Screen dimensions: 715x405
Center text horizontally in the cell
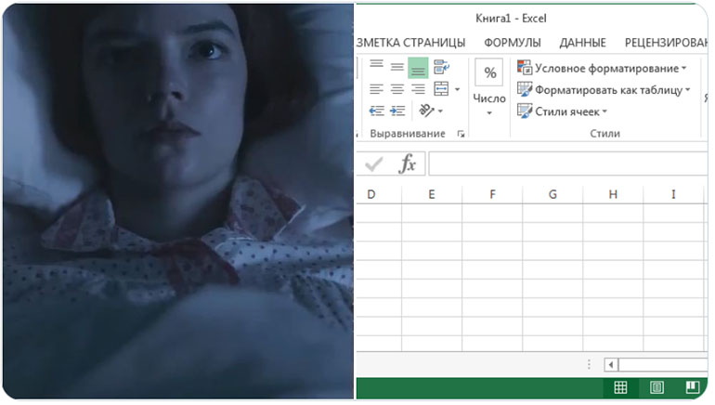397,89
